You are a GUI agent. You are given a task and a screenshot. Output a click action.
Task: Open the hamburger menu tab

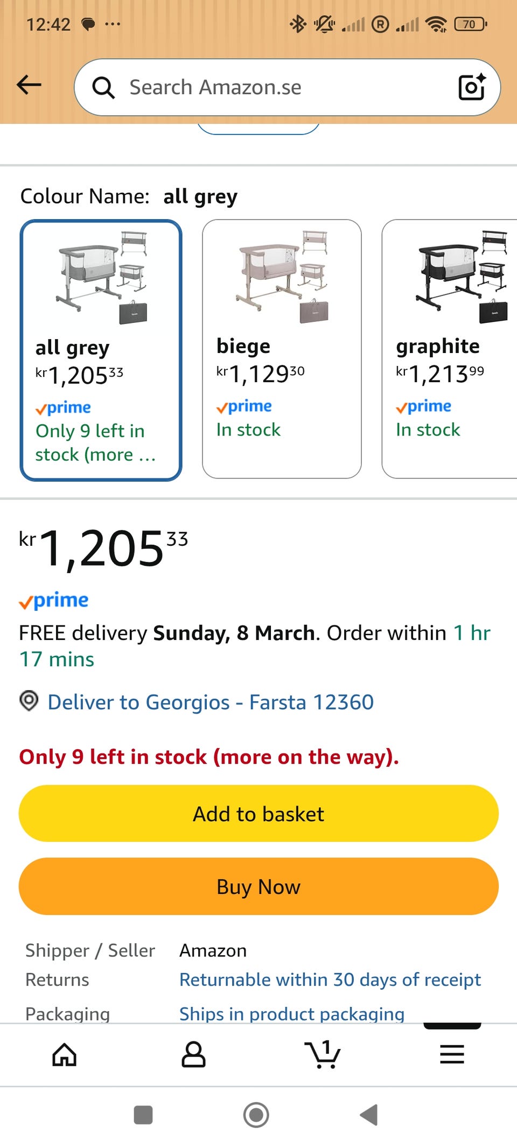[x=452, y=1054]
